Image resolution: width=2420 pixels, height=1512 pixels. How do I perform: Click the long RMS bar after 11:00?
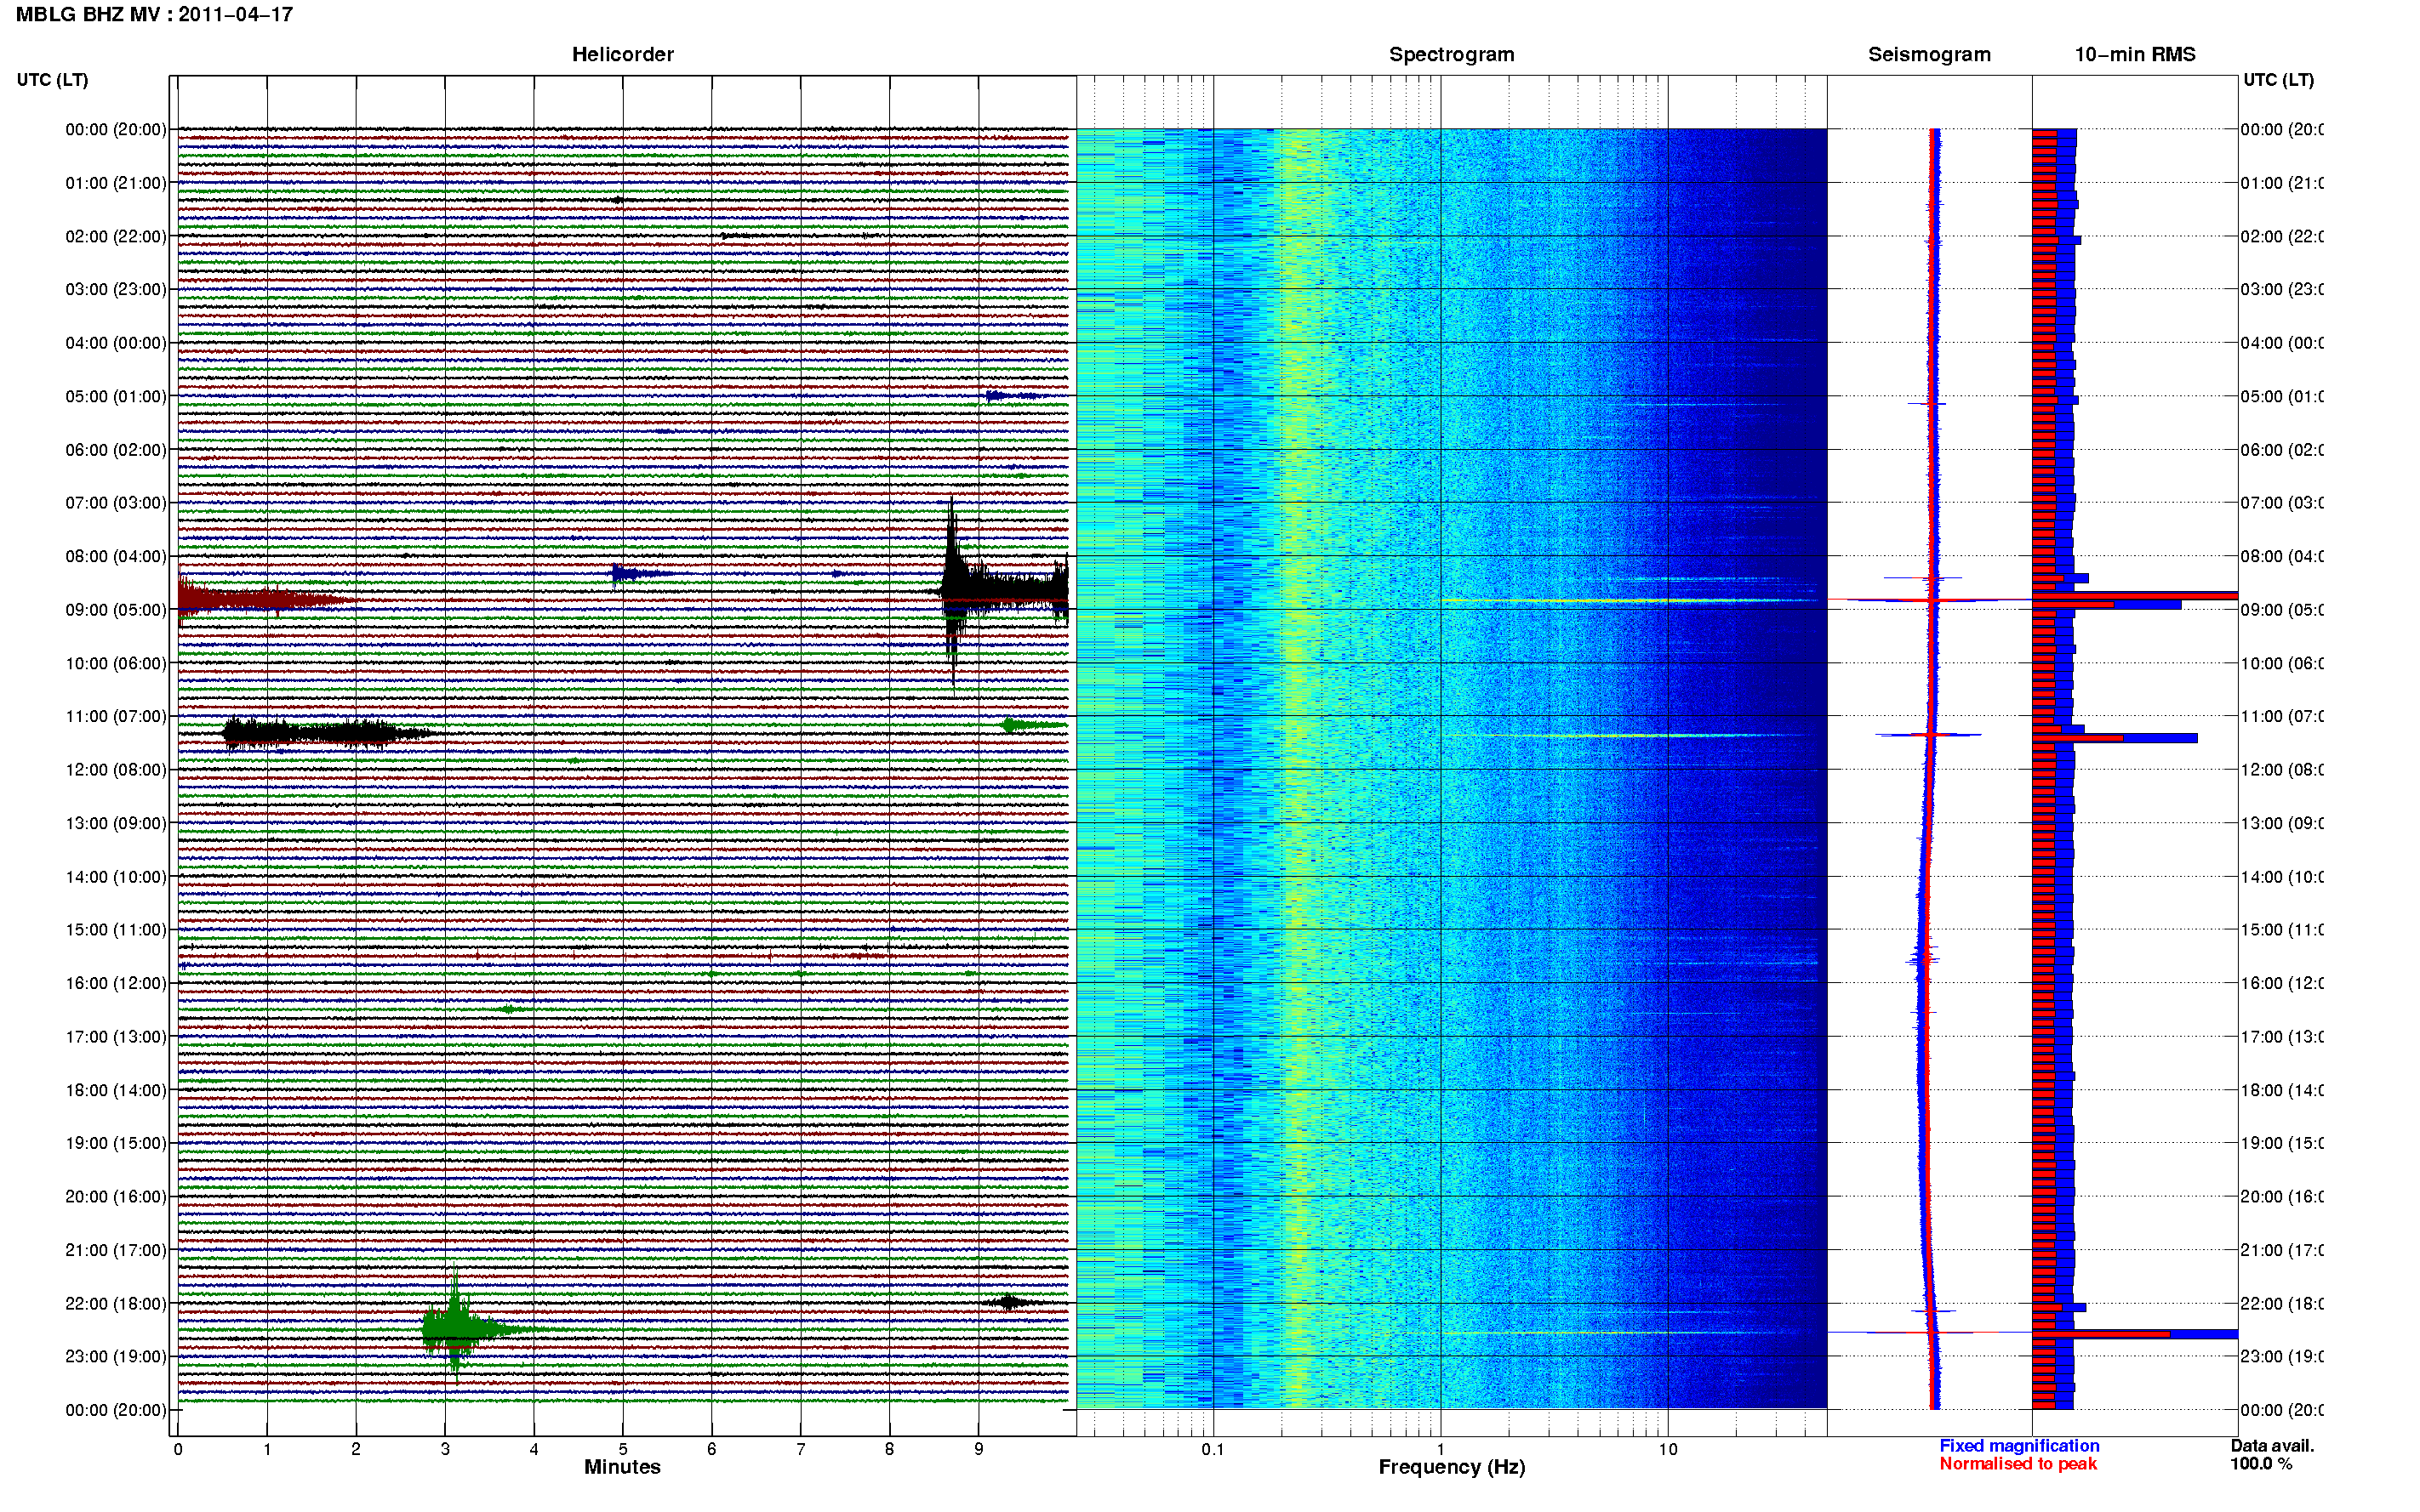click(2115, 738)
